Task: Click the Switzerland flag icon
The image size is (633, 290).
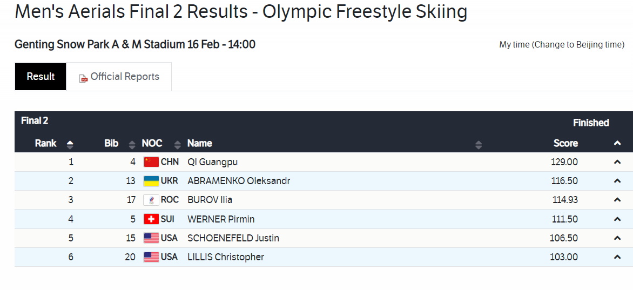Action: (x=151, y=219)
